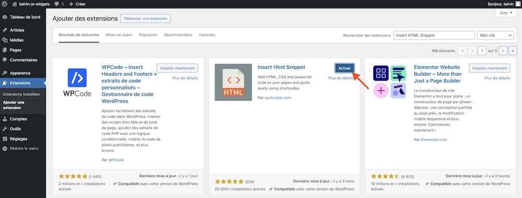This screenshot has height=198, width=522.
Task: Click the (1 443) rating count text
Action: click(95, 177)
